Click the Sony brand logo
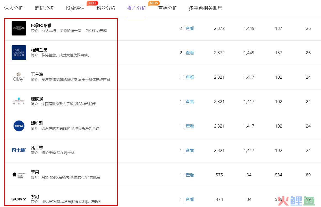 click(x=19, y=199)
